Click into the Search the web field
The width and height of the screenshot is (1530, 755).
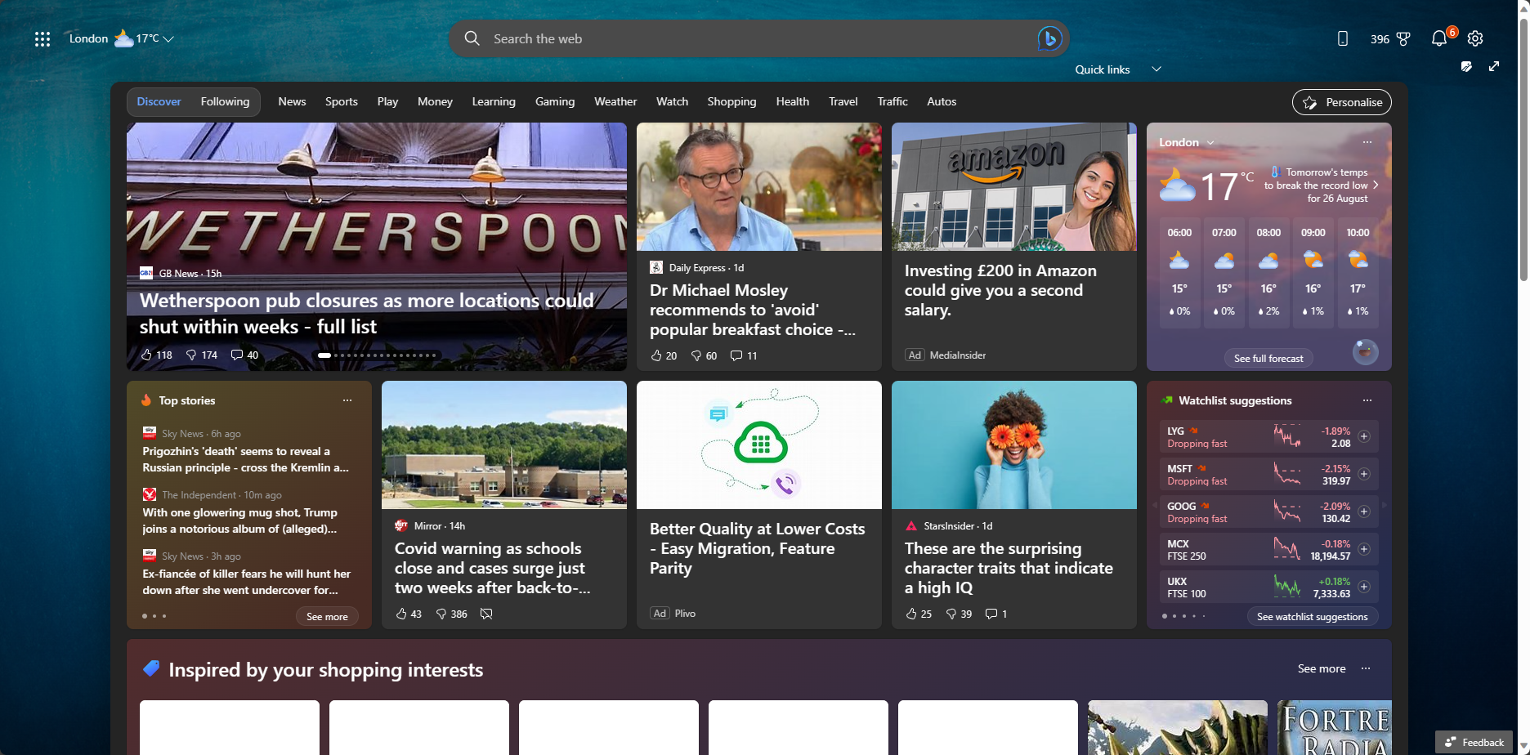pos(758,38)
